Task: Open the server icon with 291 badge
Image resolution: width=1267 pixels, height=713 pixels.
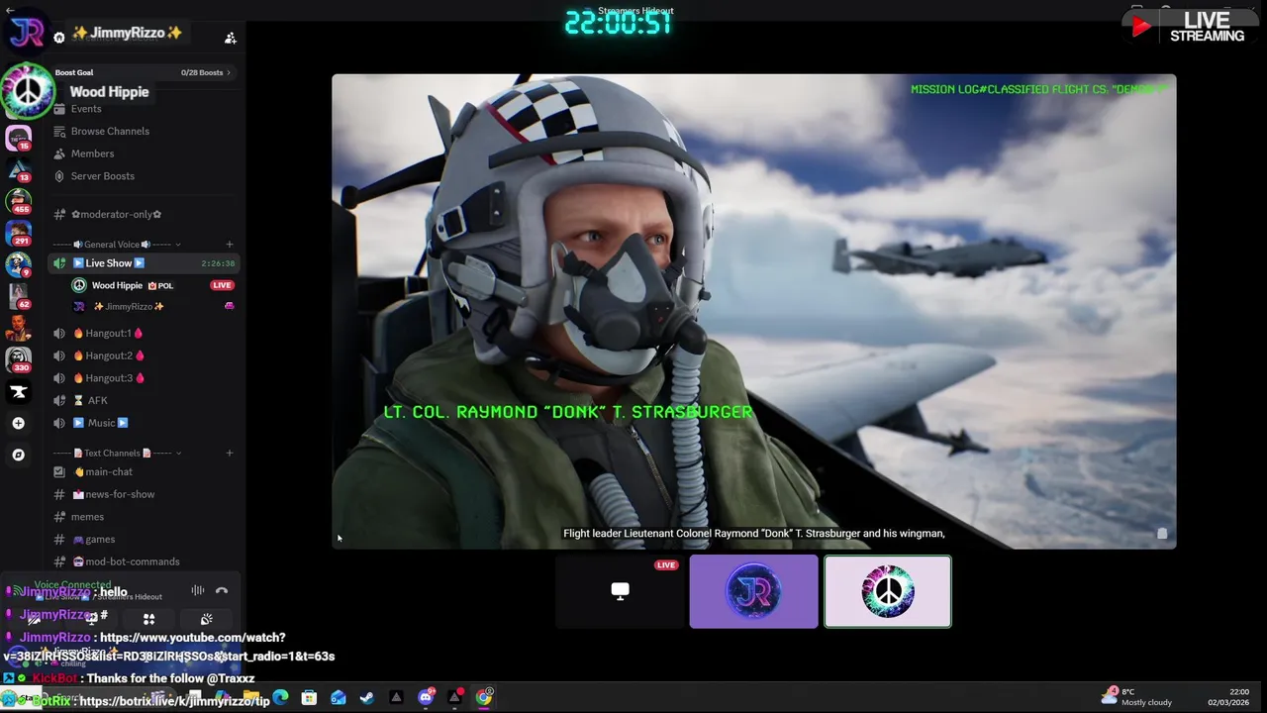Action: click(19, 234)
